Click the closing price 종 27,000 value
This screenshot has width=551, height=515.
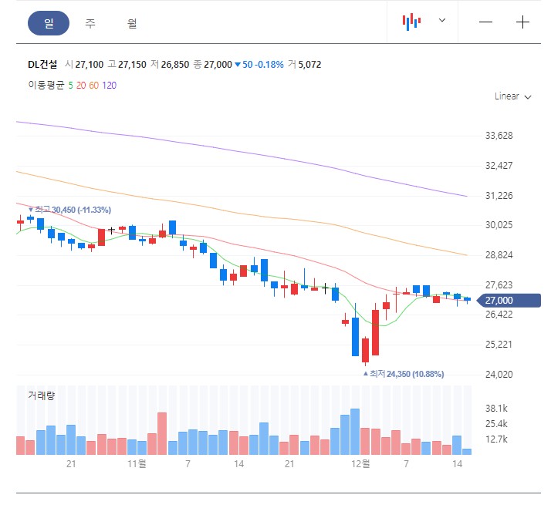213,65
